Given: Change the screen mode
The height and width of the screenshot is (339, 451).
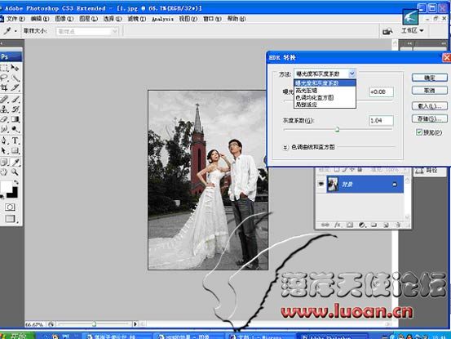Looking at the screenshot, I should [x=10, y=219].
